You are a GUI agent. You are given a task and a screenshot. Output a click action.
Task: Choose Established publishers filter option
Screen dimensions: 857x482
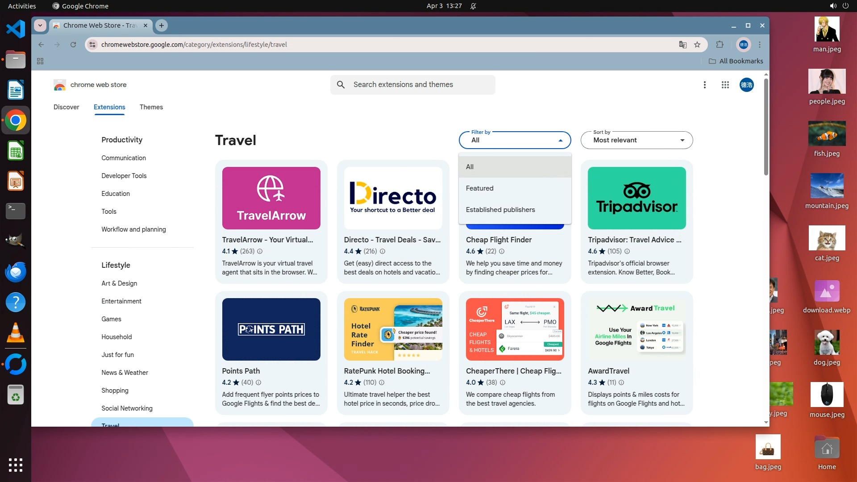coord(500,210)
